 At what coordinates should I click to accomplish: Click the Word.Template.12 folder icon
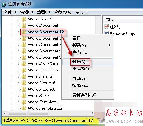click(x=24, y=108)
